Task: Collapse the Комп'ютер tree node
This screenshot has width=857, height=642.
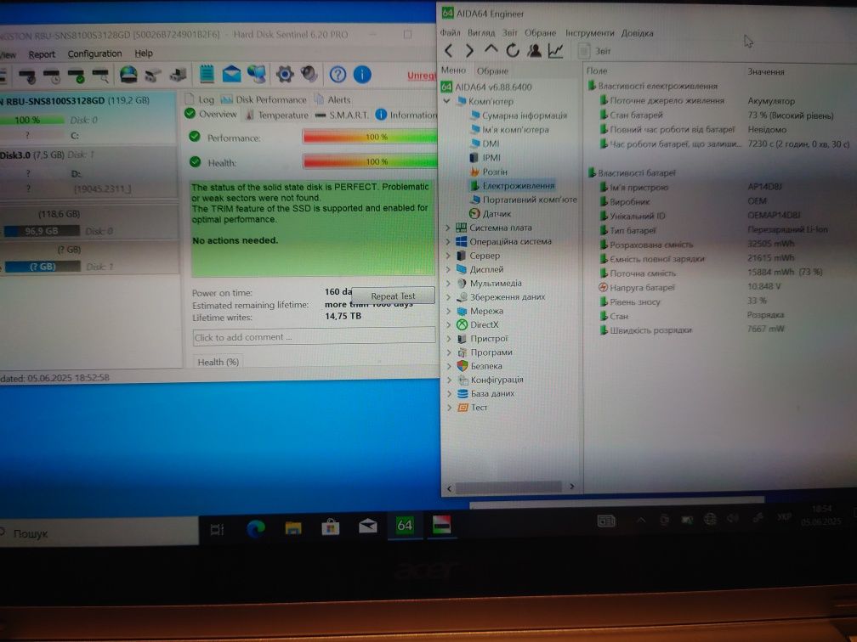Action: (446, 101)
